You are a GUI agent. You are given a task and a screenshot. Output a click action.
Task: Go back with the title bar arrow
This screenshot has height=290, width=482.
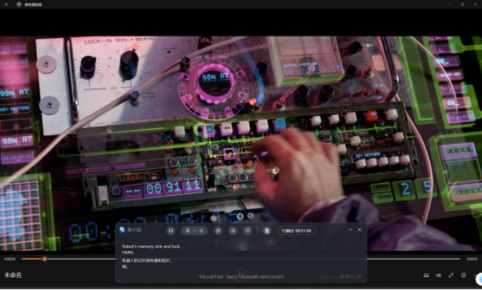tap(6, 4)
